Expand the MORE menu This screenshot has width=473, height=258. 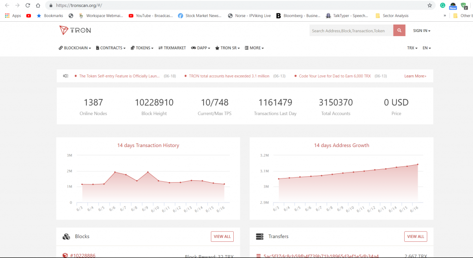point(255,48)
